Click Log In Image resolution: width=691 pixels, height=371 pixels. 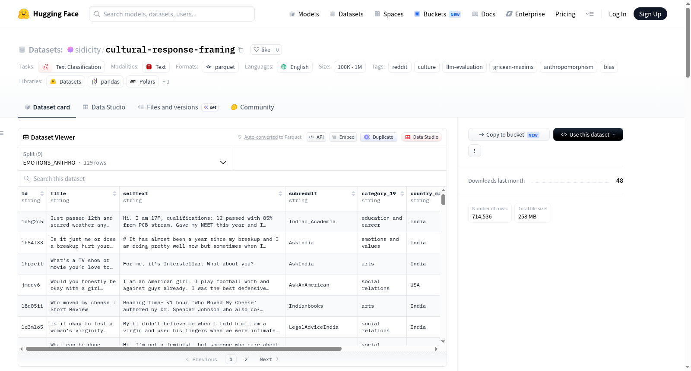(x=618, y=14)
